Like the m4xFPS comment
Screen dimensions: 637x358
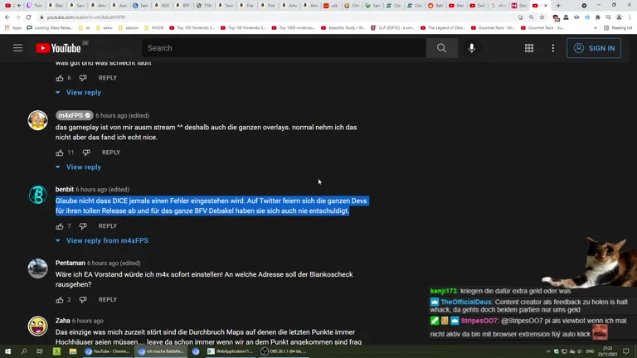pos(60,152)
